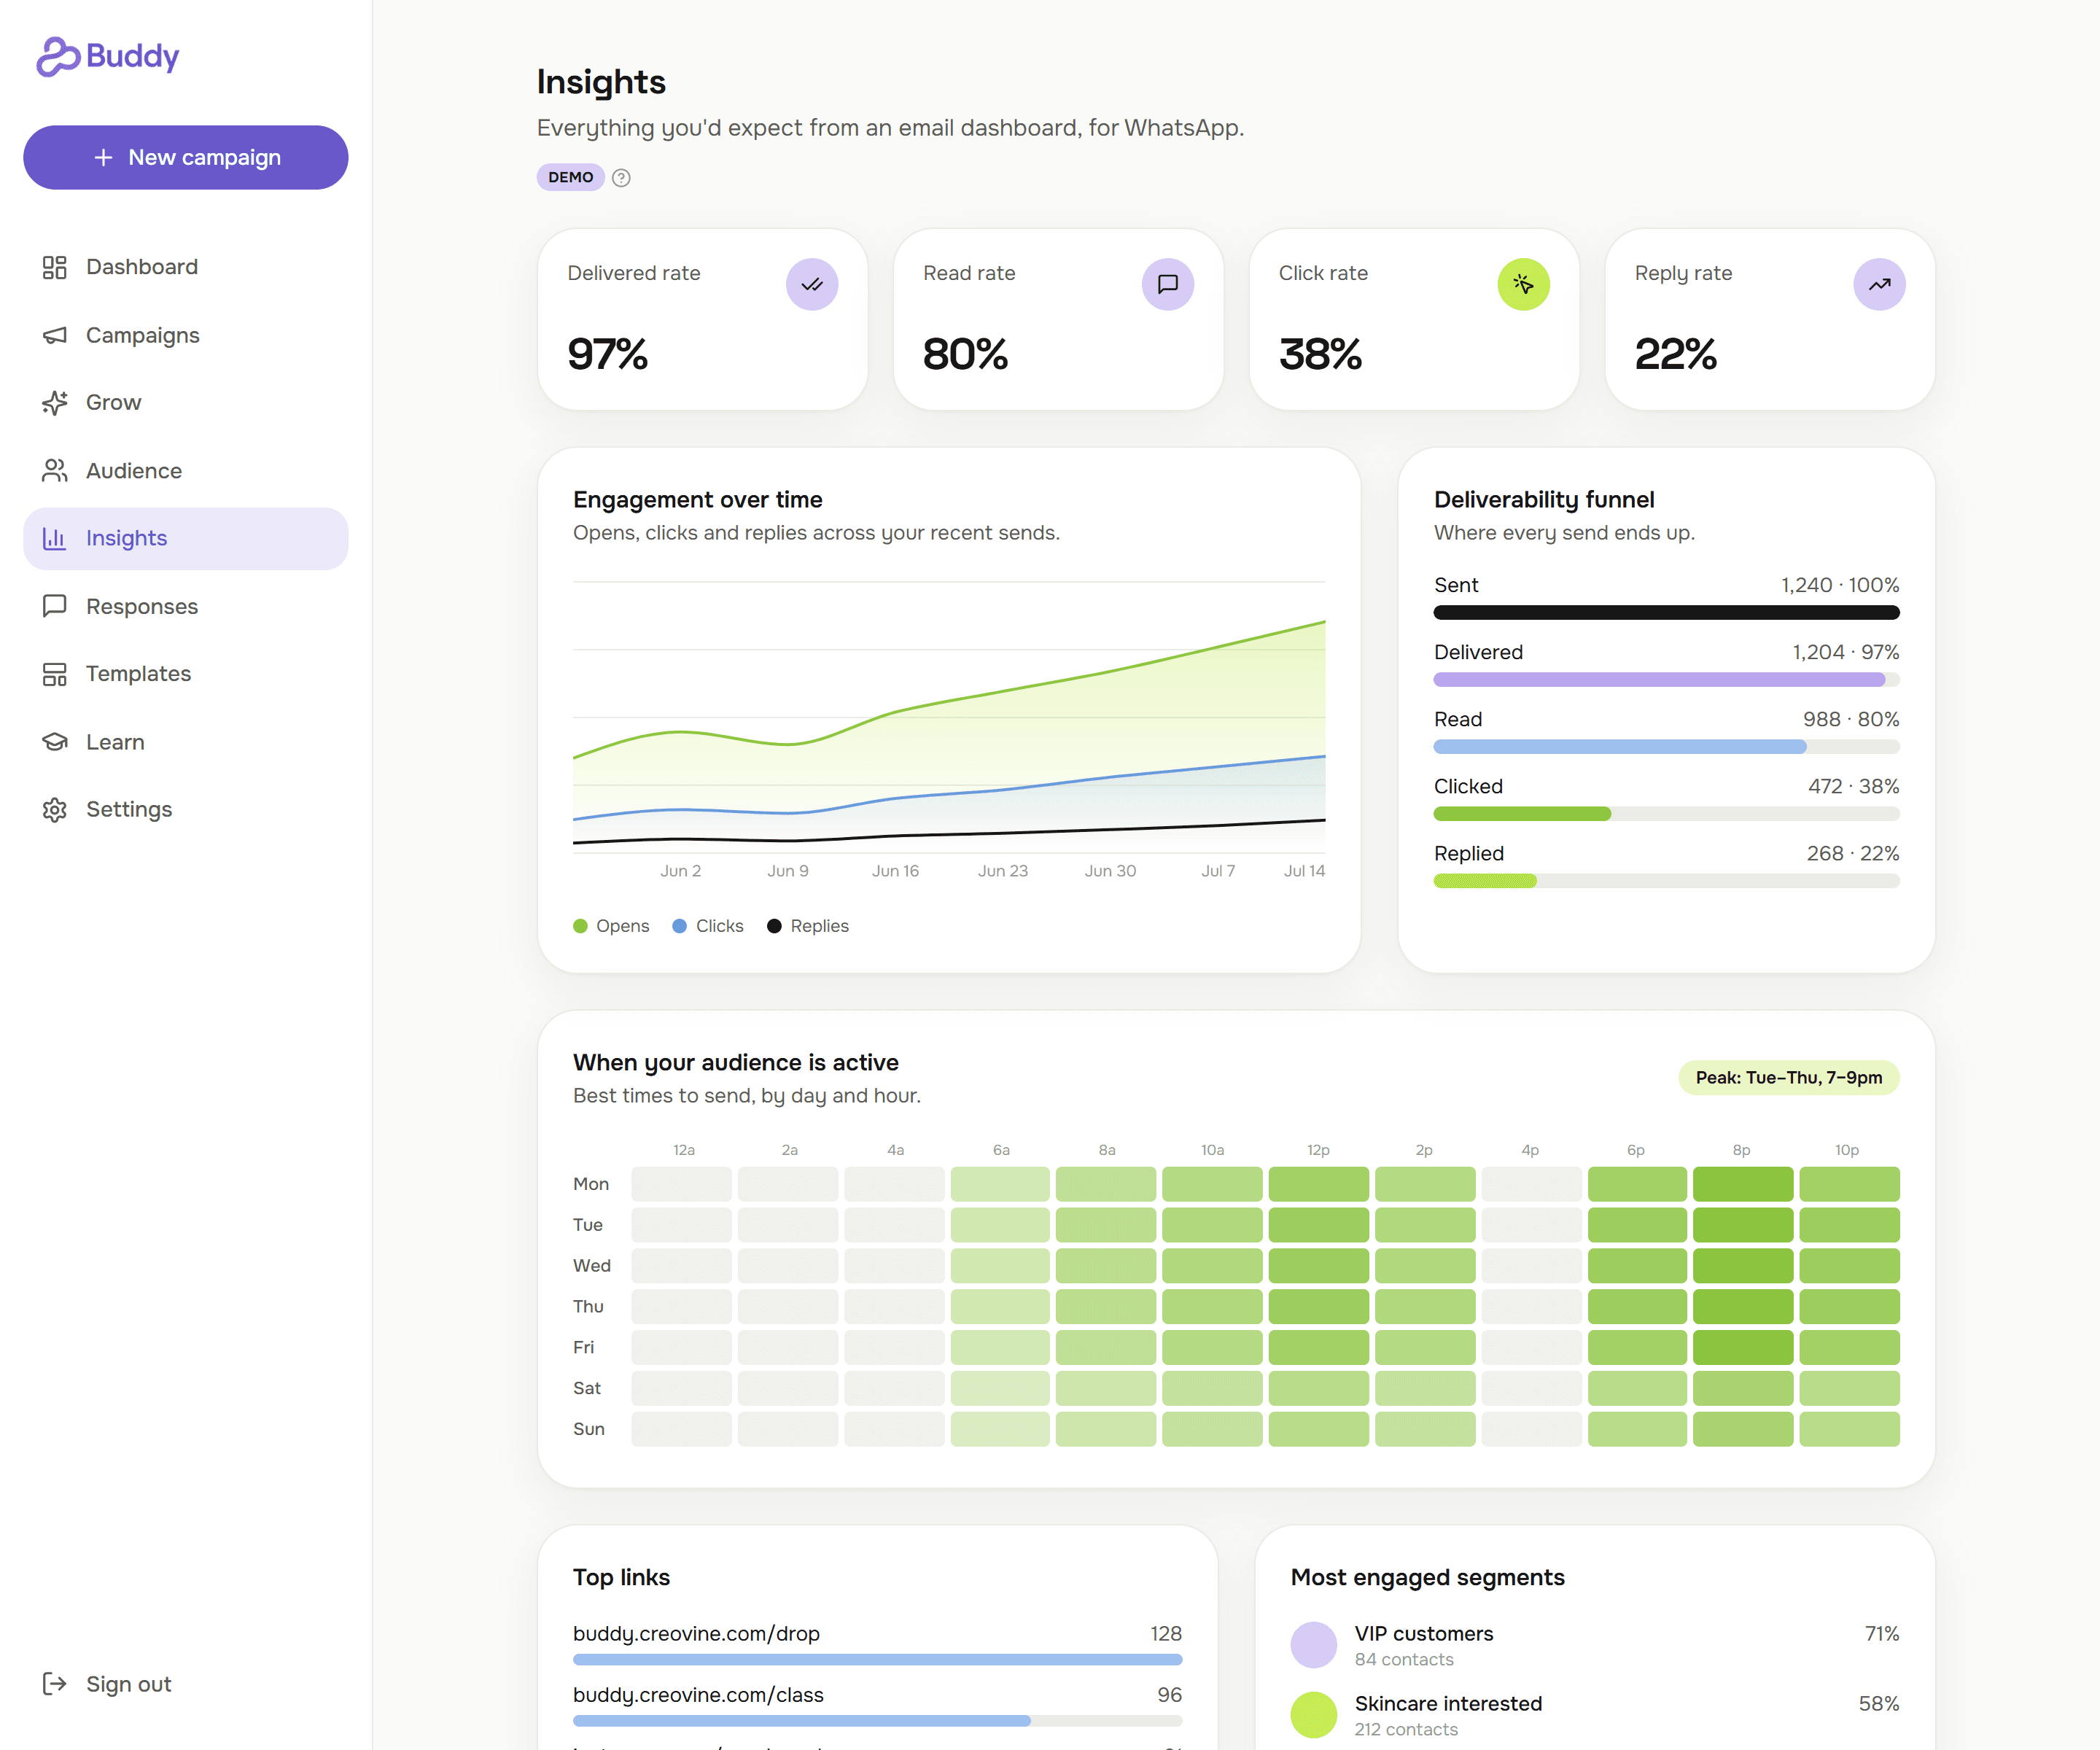Click the 38% click rate value
Viewport: 2100px width, 1750px height.
point(1321,354)
